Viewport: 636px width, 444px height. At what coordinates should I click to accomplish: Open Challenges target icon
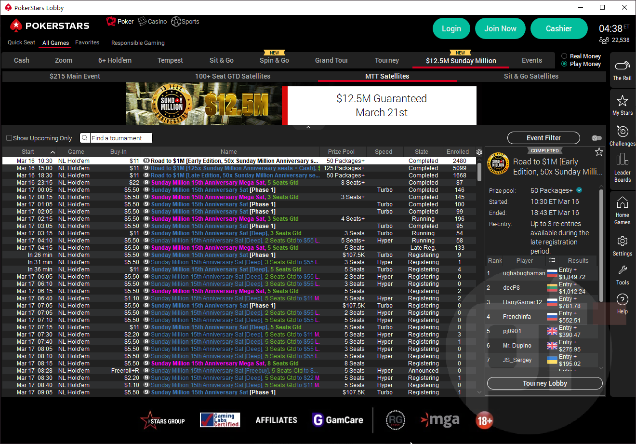tap(622, 132)
